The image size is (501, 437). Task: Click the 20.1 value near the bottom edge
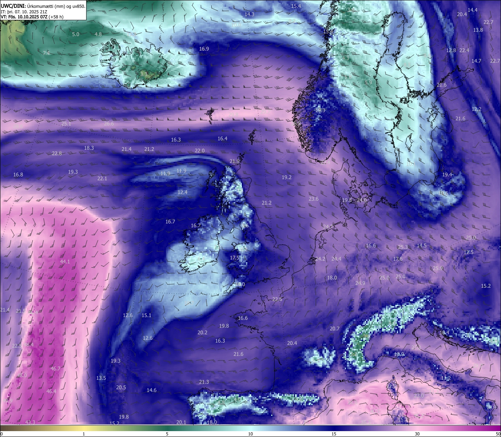[x=181, y=422]
